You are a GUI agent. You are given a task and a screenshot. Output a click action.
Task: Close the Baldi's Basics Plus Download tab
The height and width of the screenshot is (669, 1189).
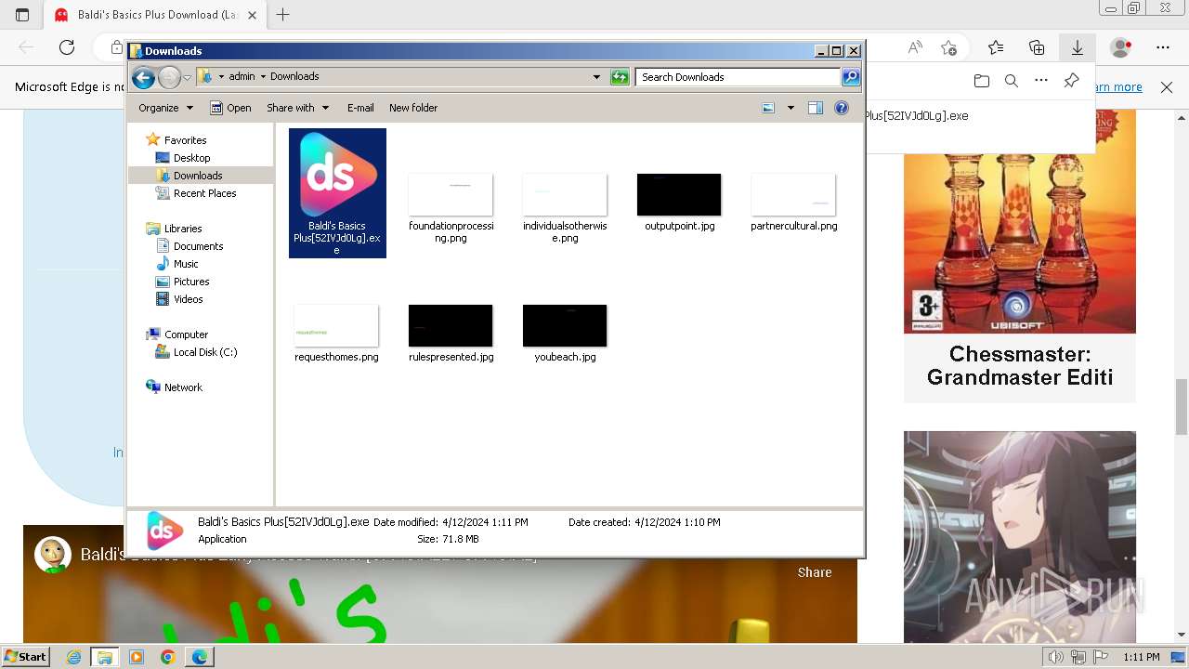tap(252, 15)
